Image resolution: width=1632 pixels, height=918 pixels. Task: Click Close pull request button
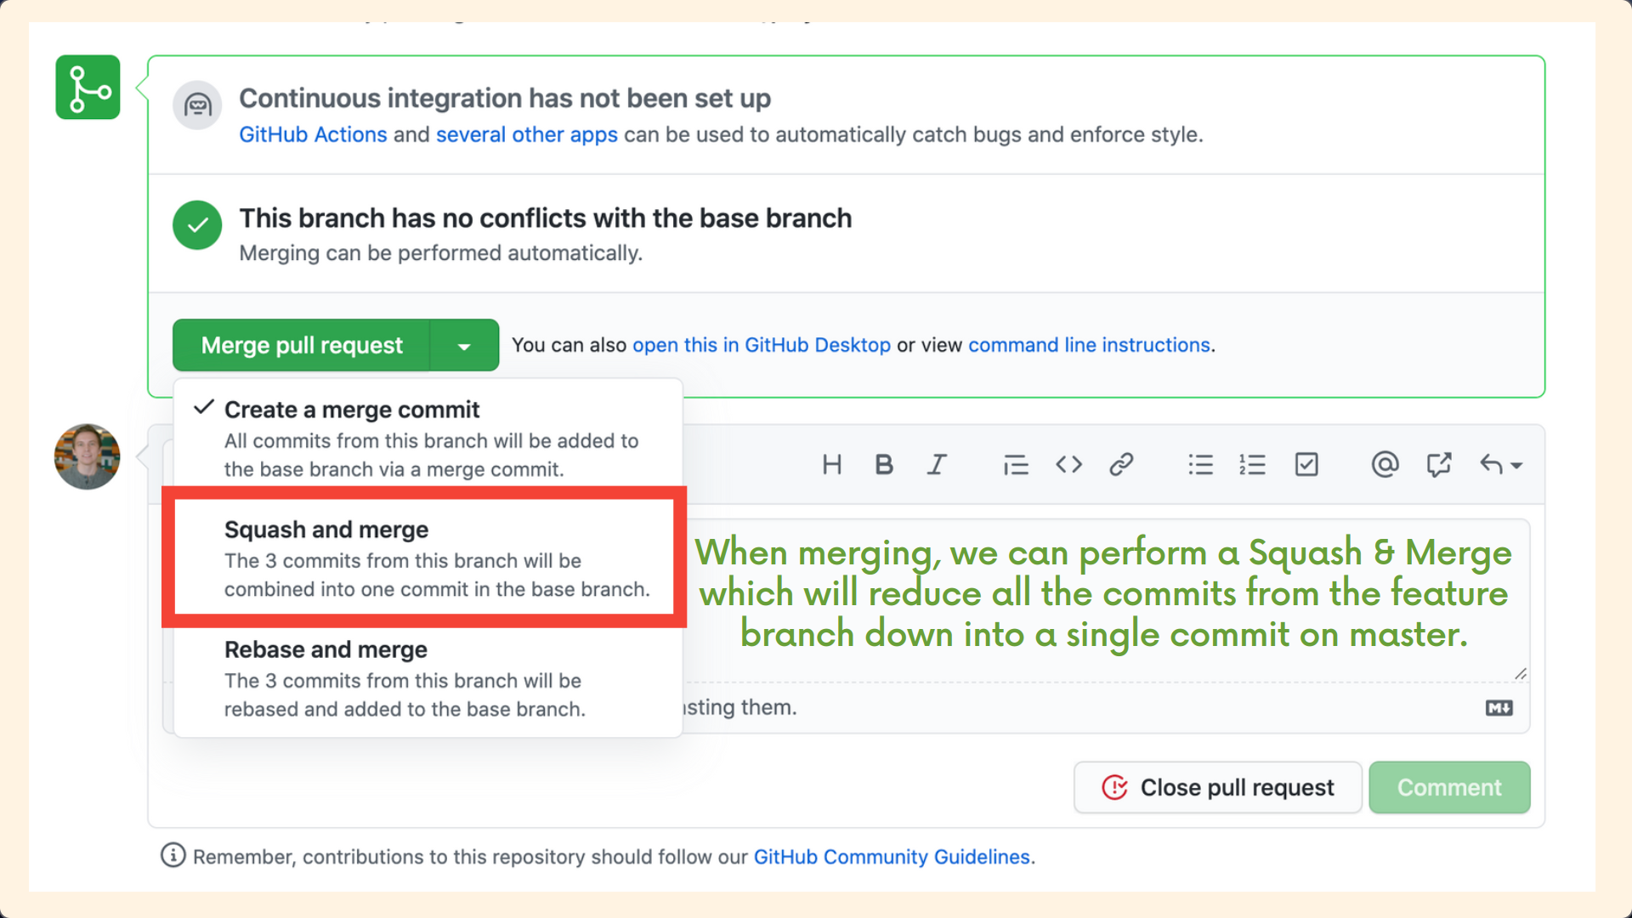point(1217,788)
